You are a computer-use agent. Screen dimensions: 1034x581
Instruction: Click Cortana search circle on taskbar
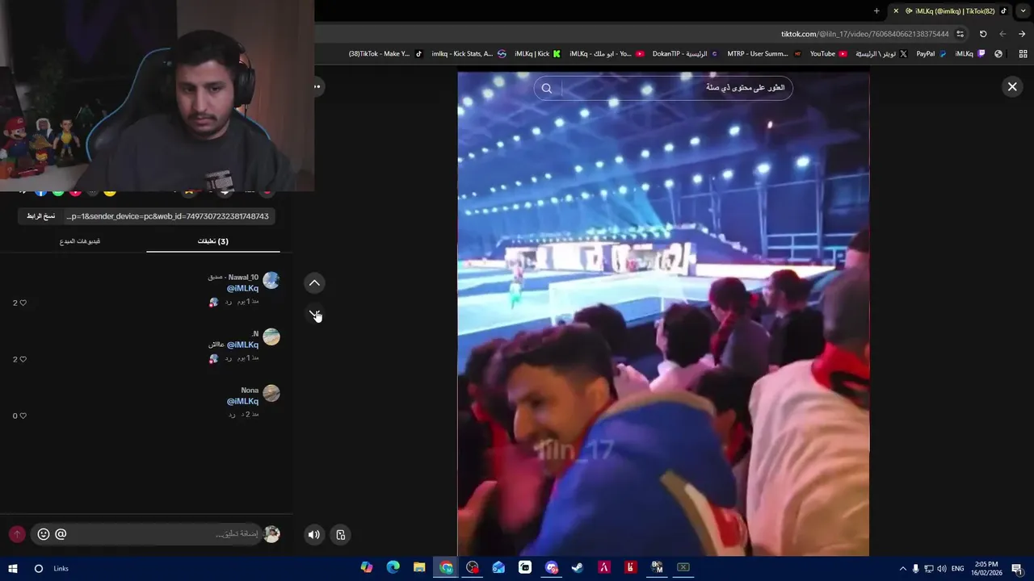click(38, 568)
